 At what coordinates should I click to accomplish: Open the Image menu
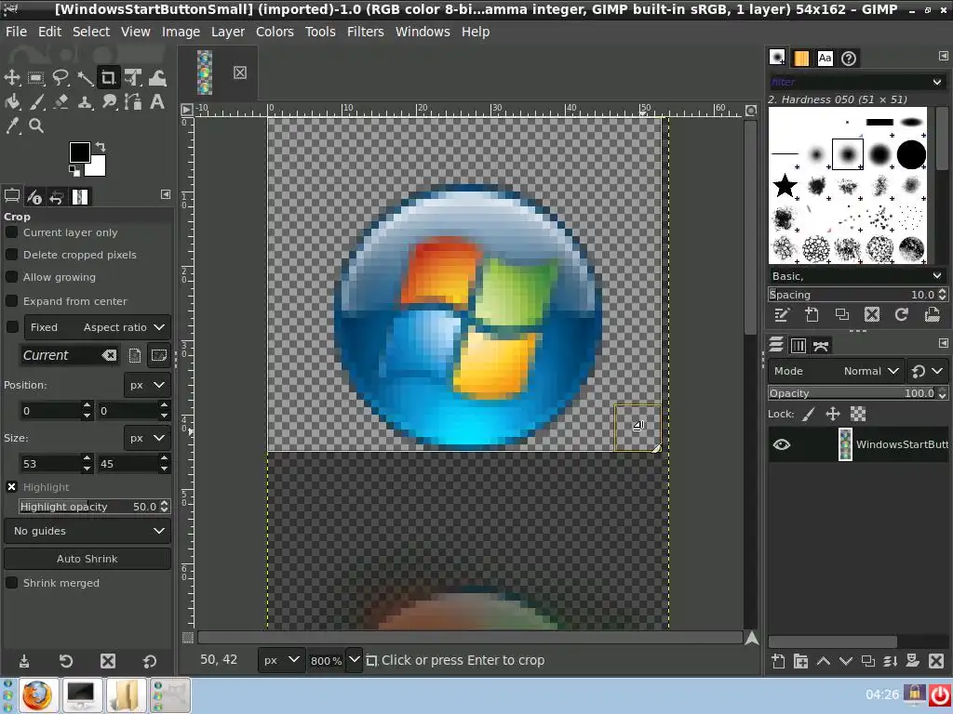181,32
